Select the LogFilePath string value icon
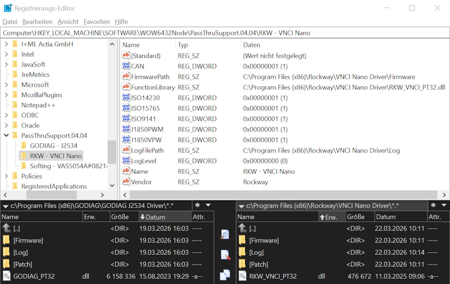Image resolution: width=450 pixels, height=284 pixels. pos(126,150)
